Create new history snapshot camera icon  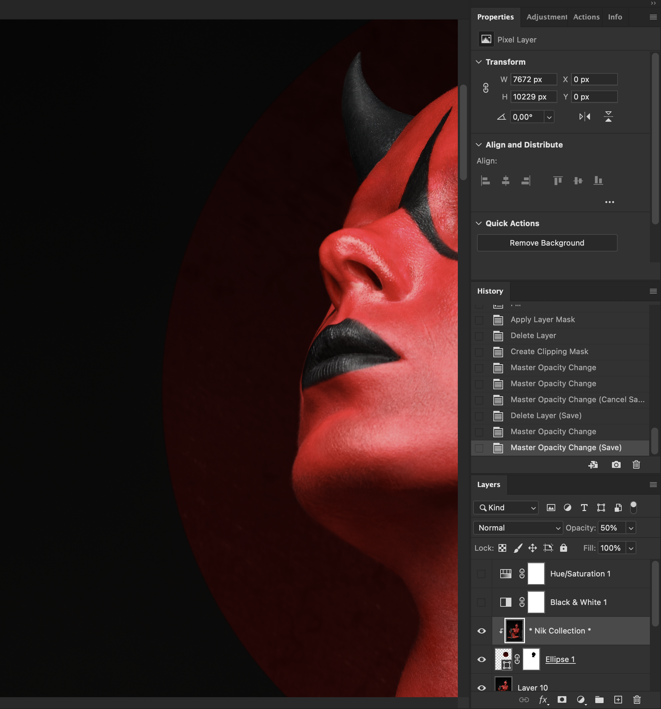click(616, 465)
